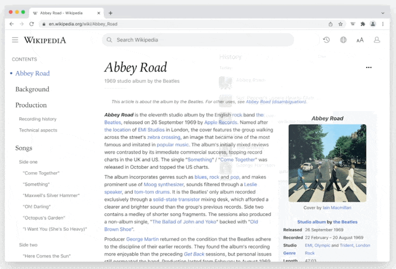Click the user account icon

[377, 40]
